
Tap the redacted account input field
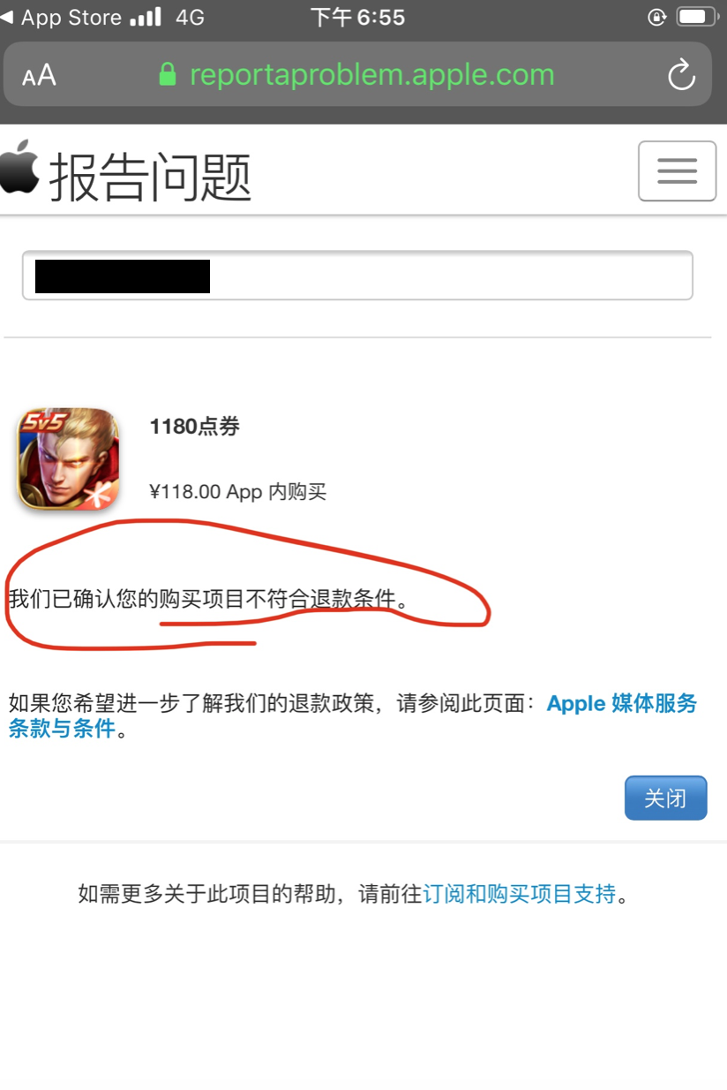point(357,276)
